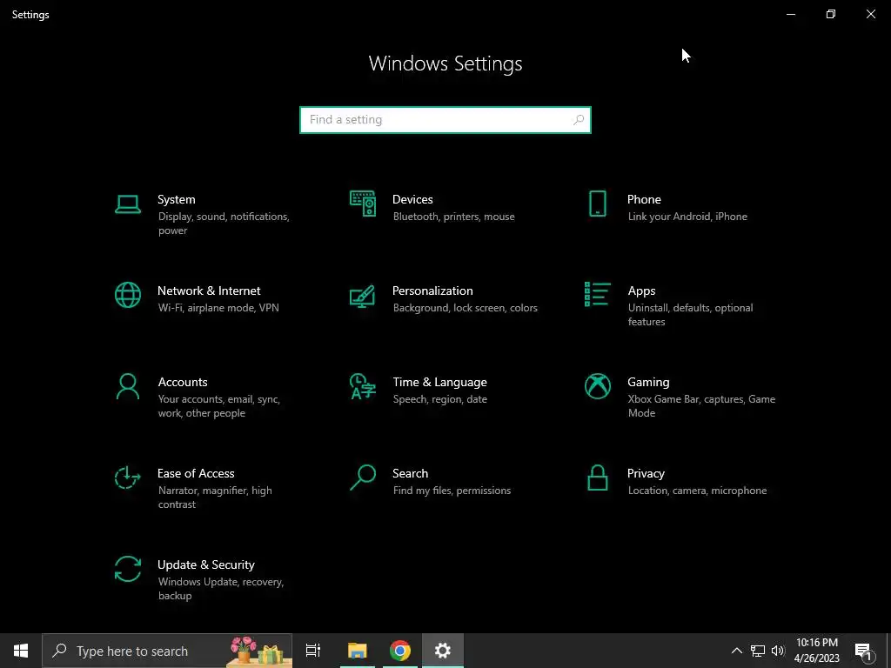Click 'Uninstall, defaults, optional features' description
Screen dimensions: 891x668
click(x=690, y=315)
